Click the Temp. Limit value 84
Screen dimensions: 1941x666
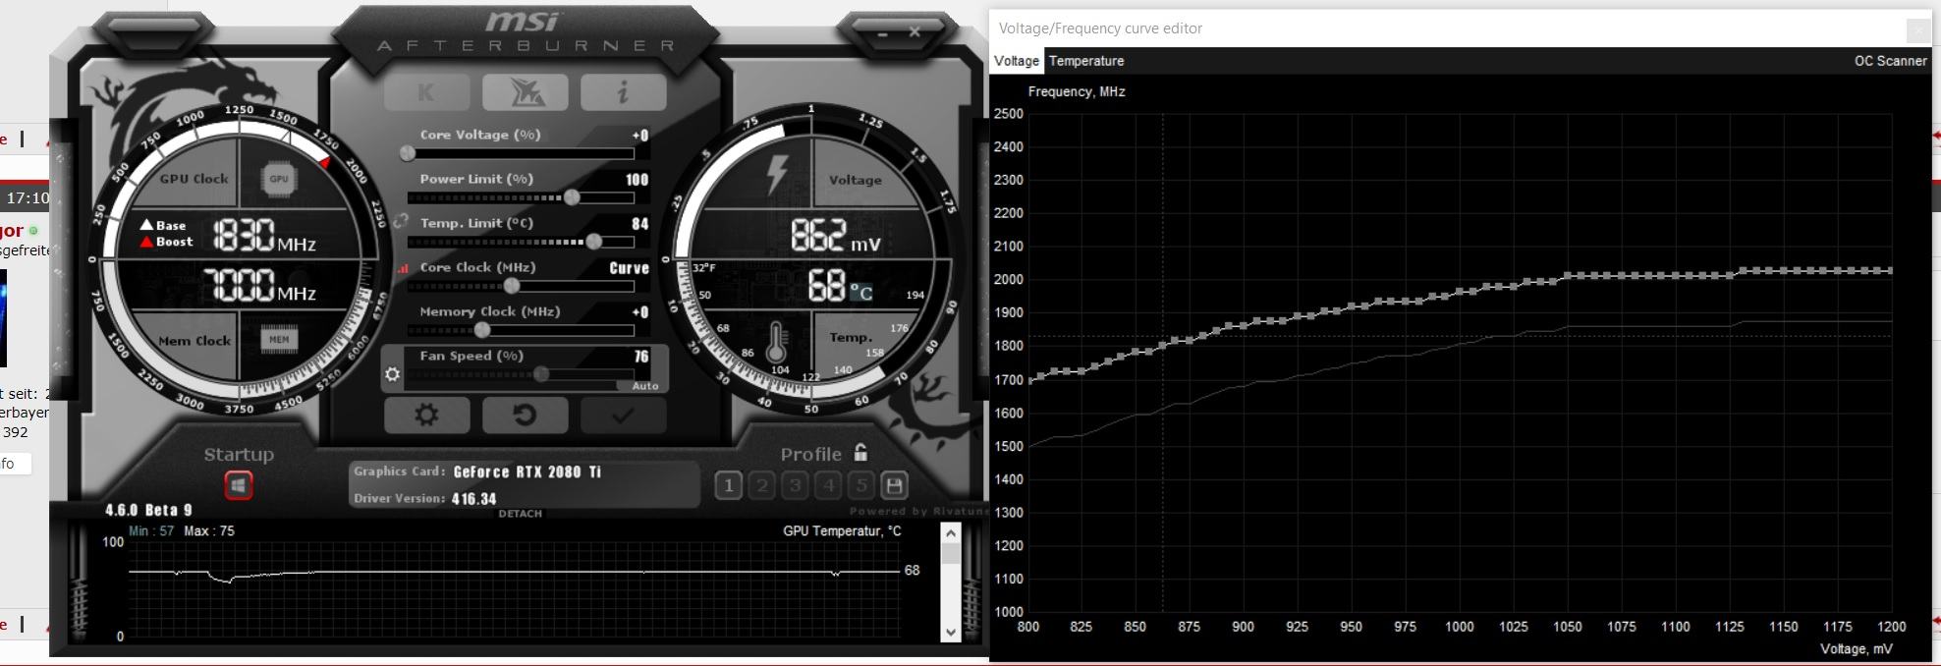click(x=640, y=224)
